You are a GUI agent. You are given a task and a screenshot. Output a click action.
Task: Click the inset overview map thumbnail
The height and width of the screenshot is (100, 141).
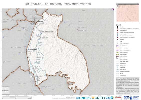tap(128, 13)
